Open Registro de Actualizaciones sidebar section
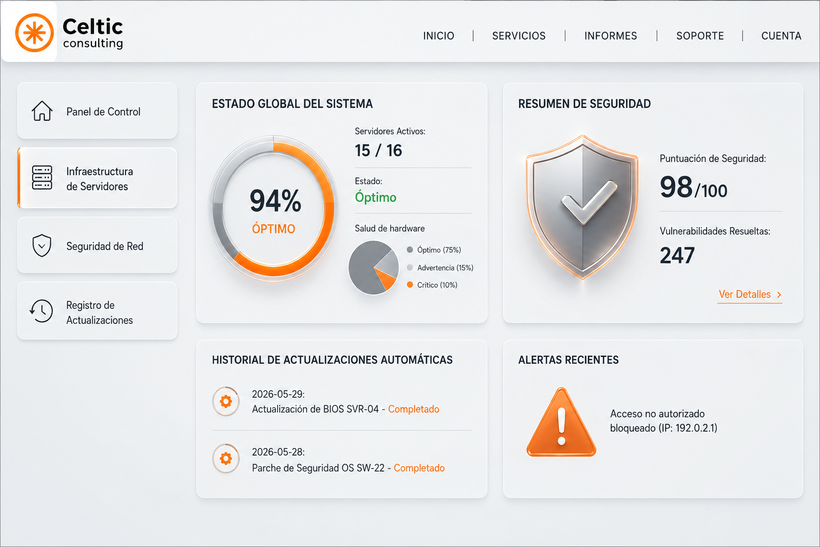Viewport: 820px width, 547px height. coord(97,311)
